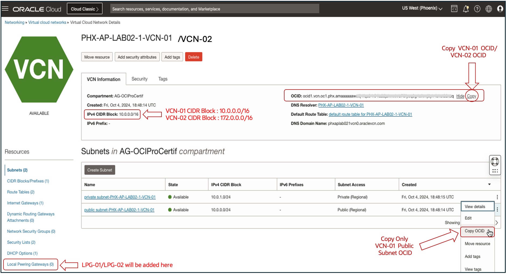Switch to the VCN Information tab
This screenshot has height=274, width=506.
point(104,79)
